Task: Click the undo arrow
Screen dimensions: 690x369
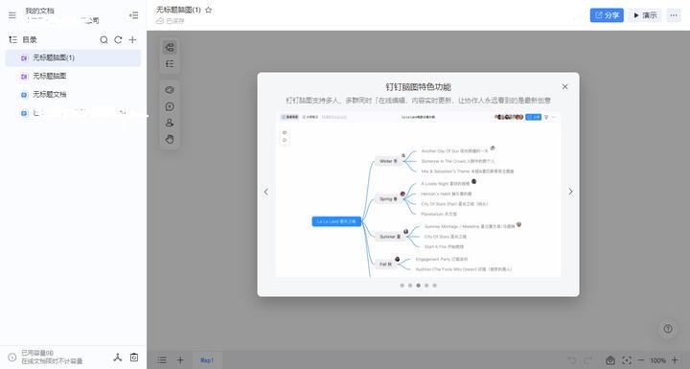Action: pyautogui.click(x=571, y=360)
